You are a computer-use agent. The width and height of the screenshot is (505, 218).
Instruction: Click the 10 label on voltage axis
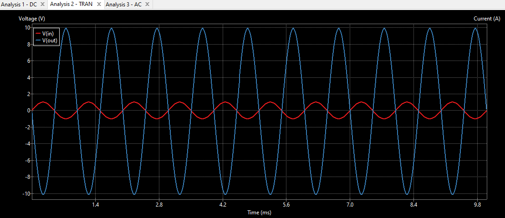pos(27,27)
